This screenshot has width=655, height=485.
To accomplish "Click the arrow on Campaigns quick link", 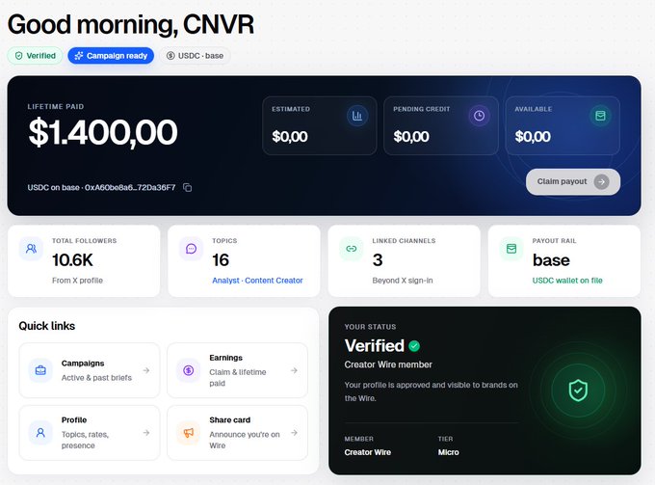I will click(146, 370).
